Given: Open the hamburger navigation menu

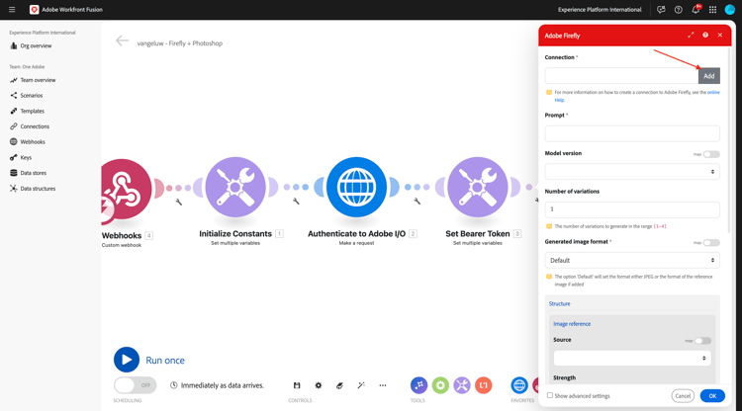Looking at the screenshot, I should click(12, 10).
